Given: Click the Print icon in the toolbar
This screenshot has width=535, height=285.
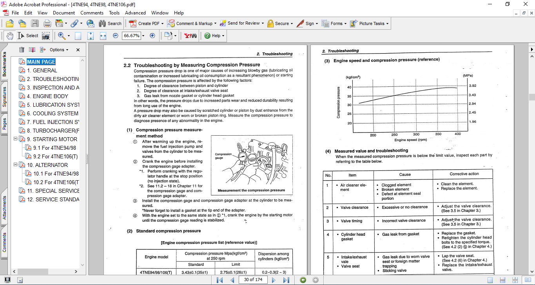Looking at the screenshot, I should [x=47, y=23].
